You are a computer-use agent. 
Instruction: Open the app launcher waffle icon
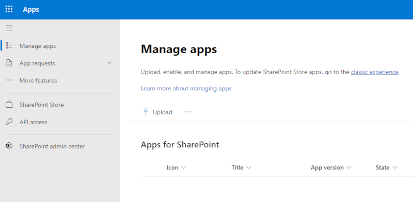coord(9,9)
